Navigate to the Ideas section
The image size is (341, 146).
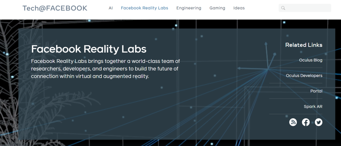coord(239,8)
